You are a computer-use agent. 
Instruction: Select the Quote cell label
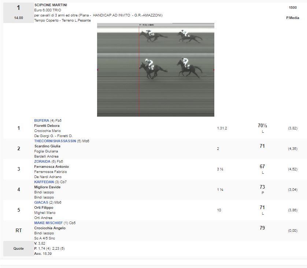tap(18, 249)
